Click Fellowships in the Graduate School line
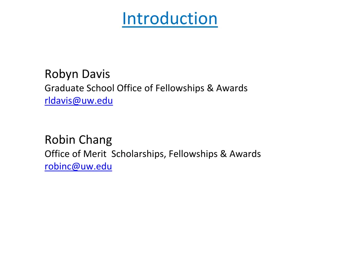Image resolution: width=340 pixels, height=255 pixels. click(x=180, y=88)
